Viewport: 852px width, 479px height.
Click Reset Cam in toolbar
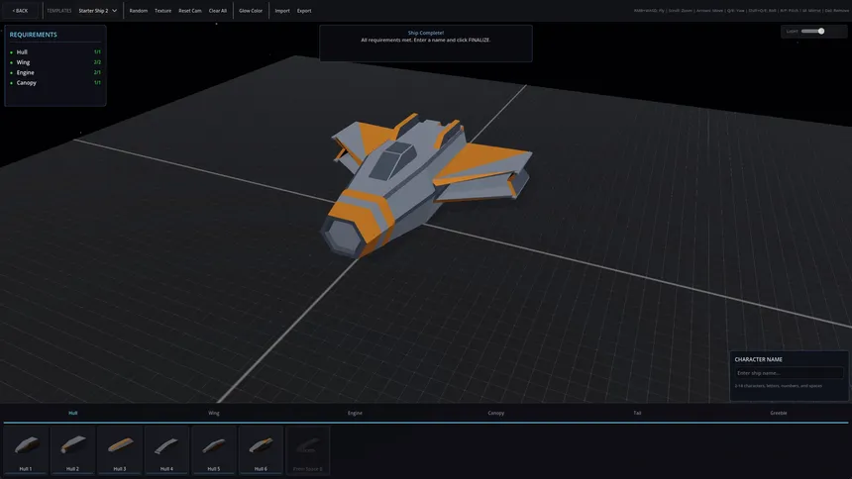coord(190,11)
